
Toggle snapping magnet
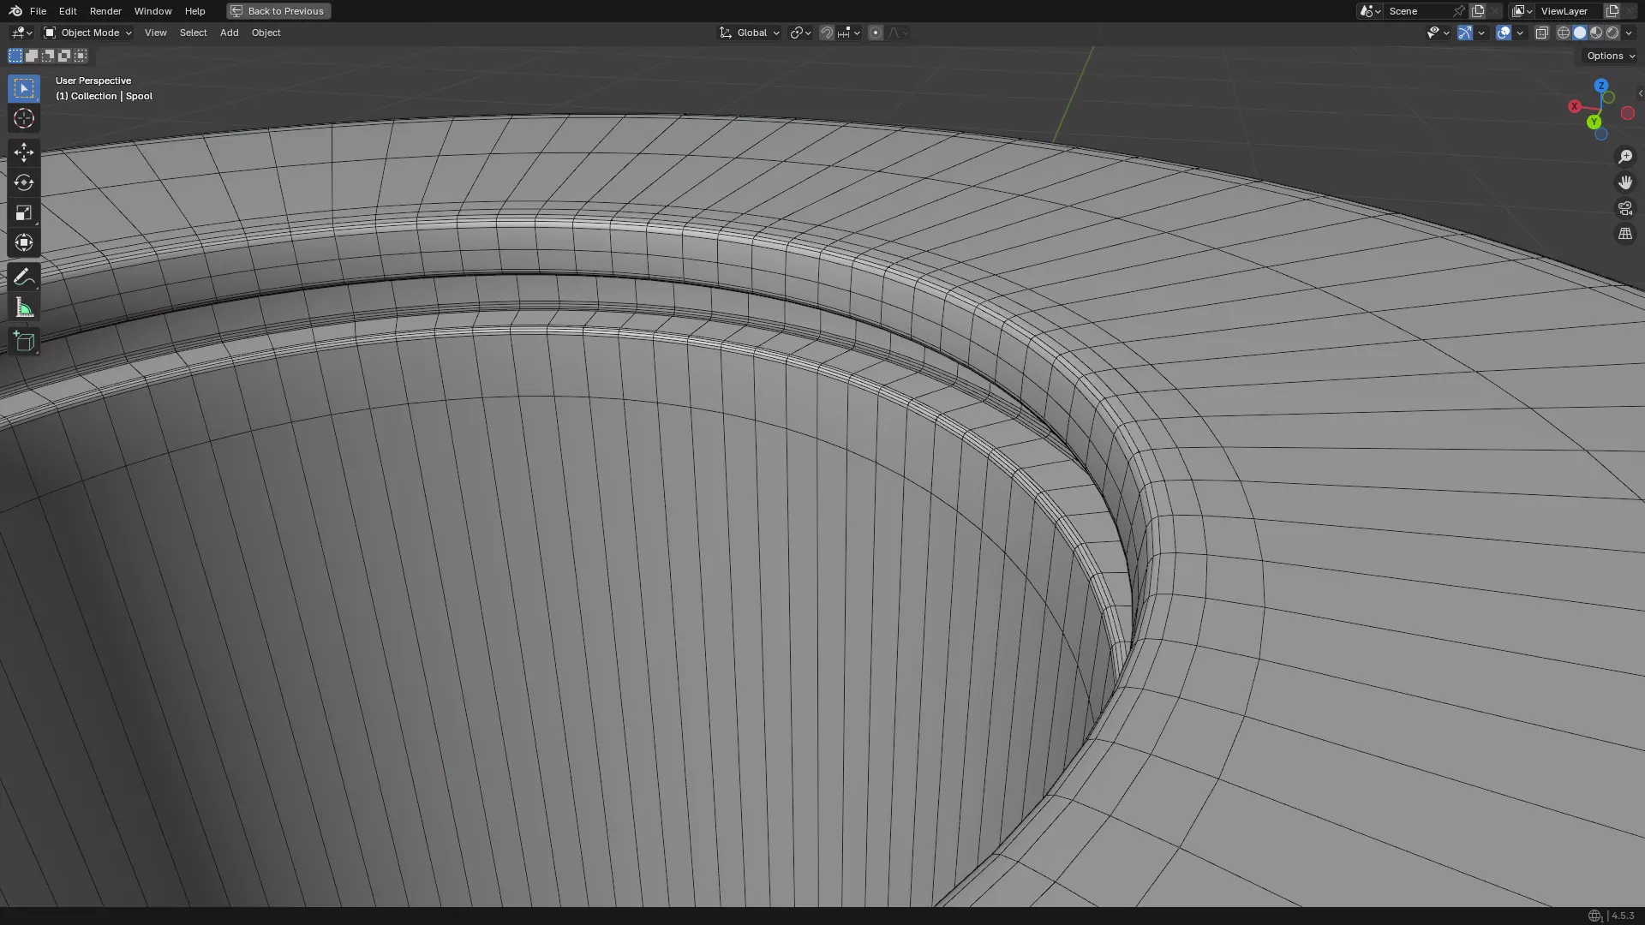(827, 33)
